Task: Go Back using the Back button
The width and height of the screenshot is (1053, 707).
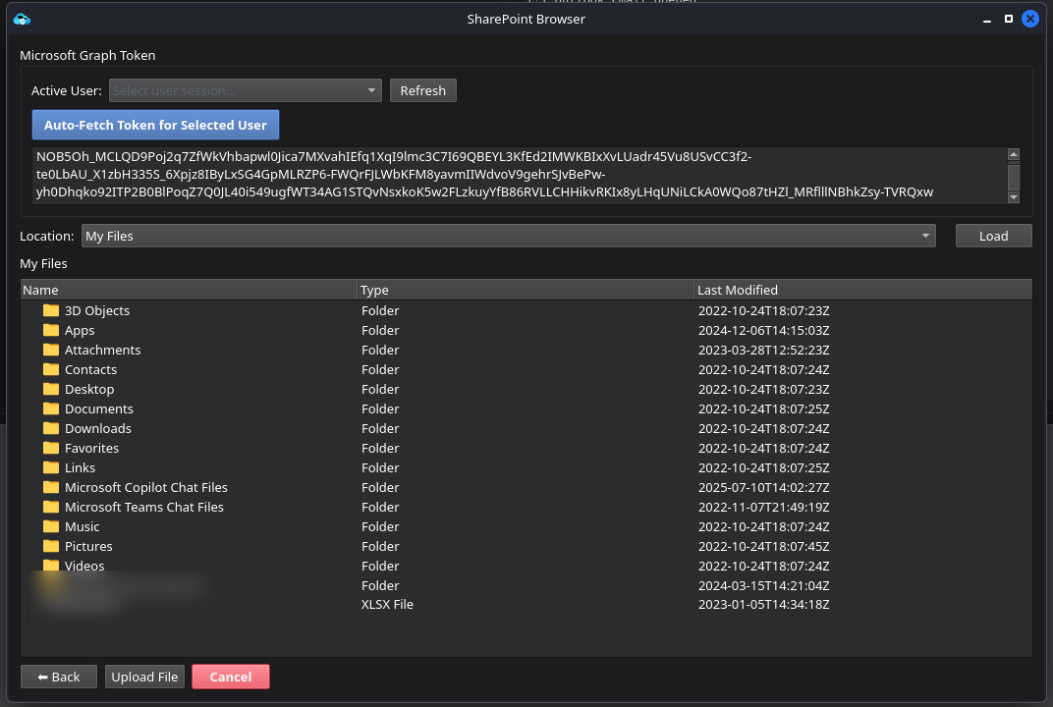Action: coord(59,677)
